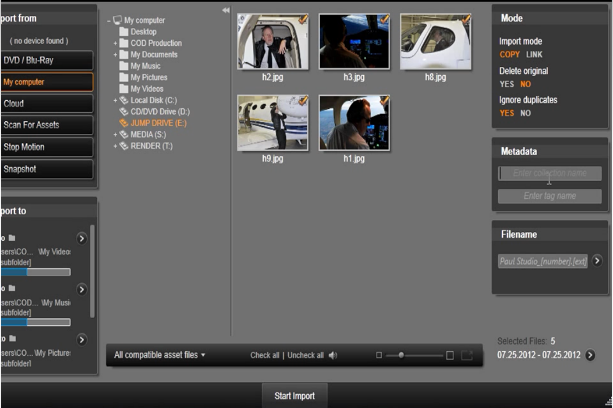
Task: Click the folder icon above the My Pictures destination
Action: 12,339
